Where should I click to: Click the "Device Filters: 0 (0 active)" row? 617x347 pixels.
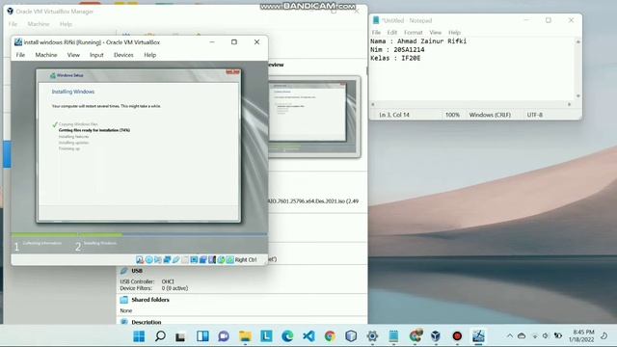click(x=154, y=288)
